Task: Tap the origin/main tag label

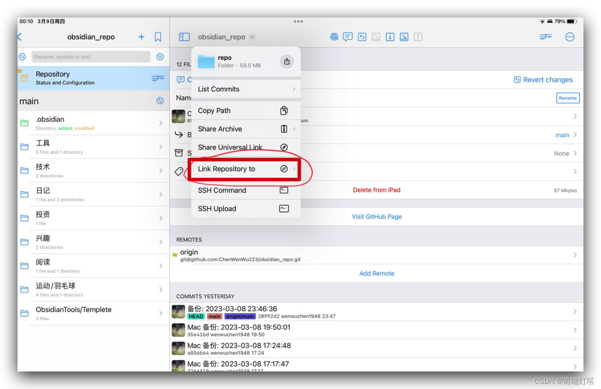Action: (x=240, y=316)
